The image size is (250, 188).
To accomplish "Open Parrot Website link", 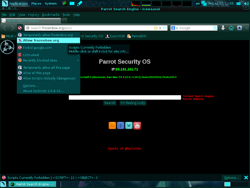I will [193, 99].
